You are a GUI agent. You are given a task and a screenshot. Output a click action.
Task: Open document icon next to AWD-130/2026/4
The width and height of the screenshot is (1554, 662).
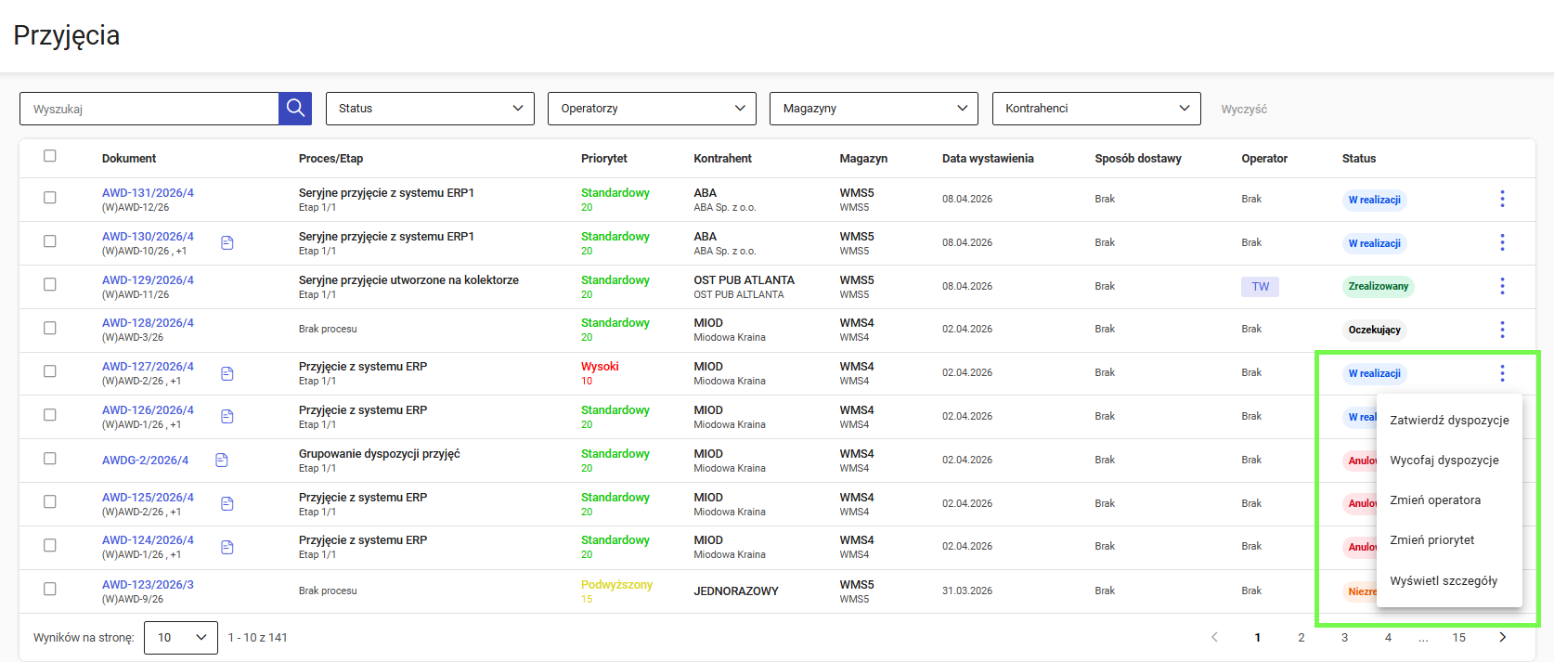(227, 243)
